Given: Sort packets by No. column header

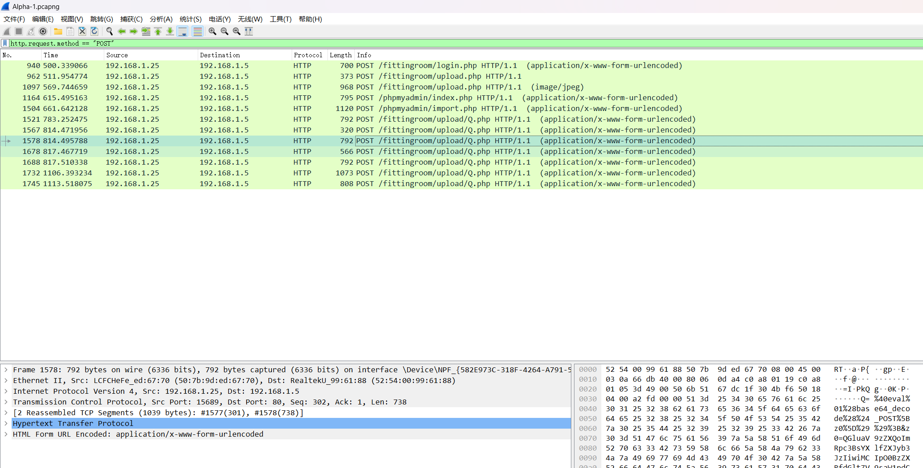Looking at the screenshot, I should click(21, 55).
